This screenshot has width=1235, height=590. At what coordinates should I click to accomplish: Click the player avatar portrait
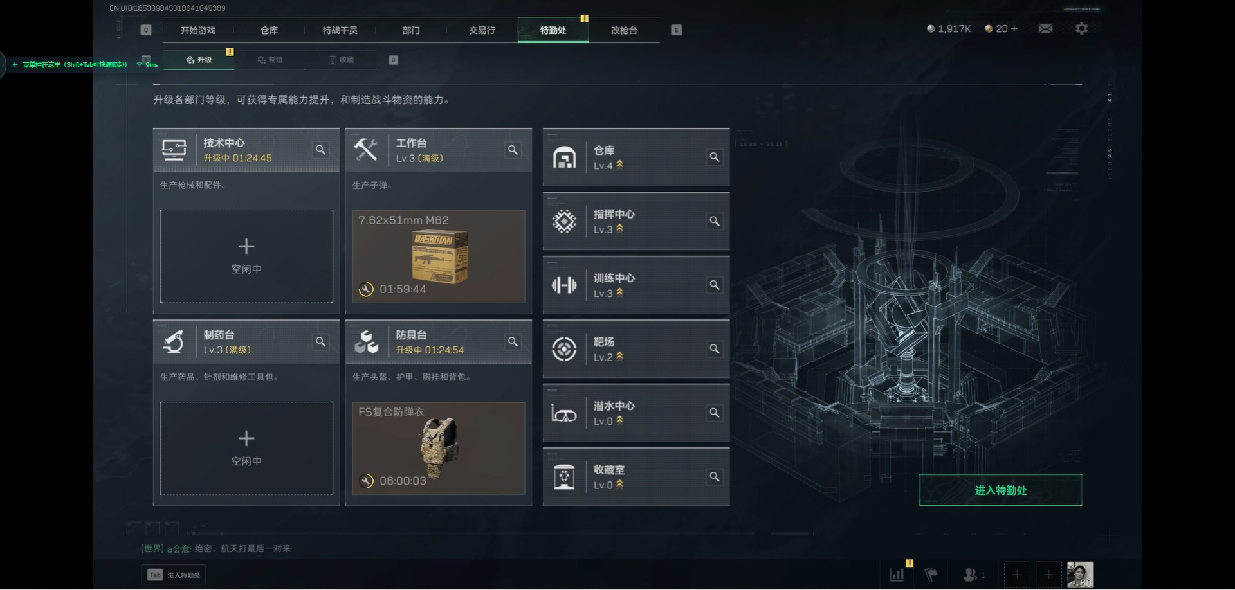(x=1080, y=575)
